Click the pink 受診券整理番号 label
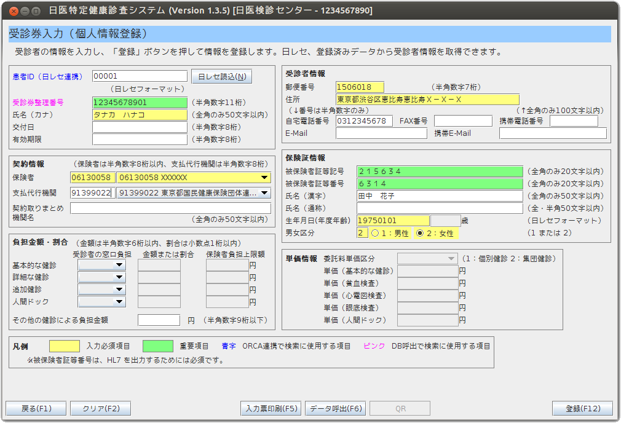 coord(38,103)
